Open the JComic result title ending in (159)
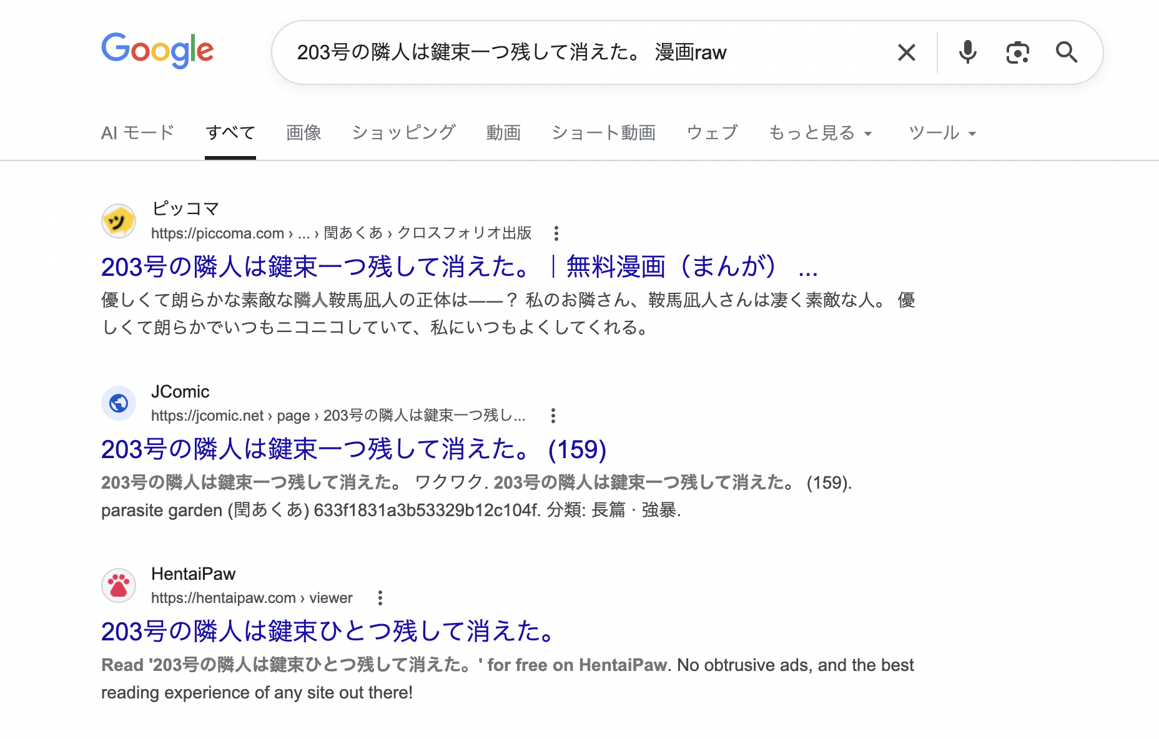This screenshot has width=1159, height=739. pyautogui.click(x=353, y=449)
